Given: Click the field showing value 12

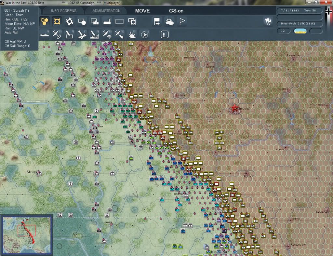Looking at the screenshot, I should [x=284, y=31].
